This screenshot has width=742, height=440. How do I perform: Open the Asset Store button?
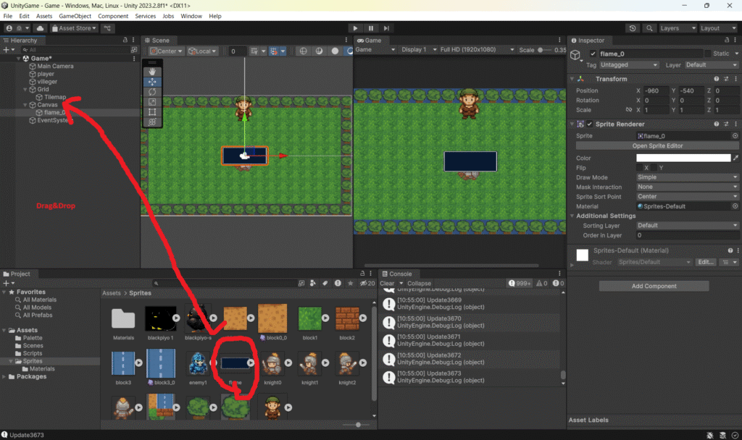coord(74,28)
